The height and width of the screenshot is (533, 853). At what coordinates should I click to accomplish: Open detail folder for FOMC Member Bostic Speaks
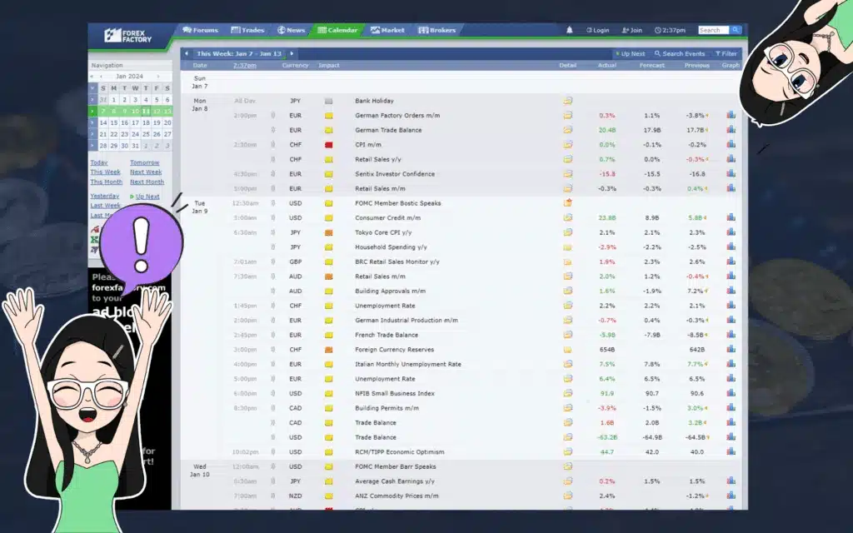pos(567,203)
